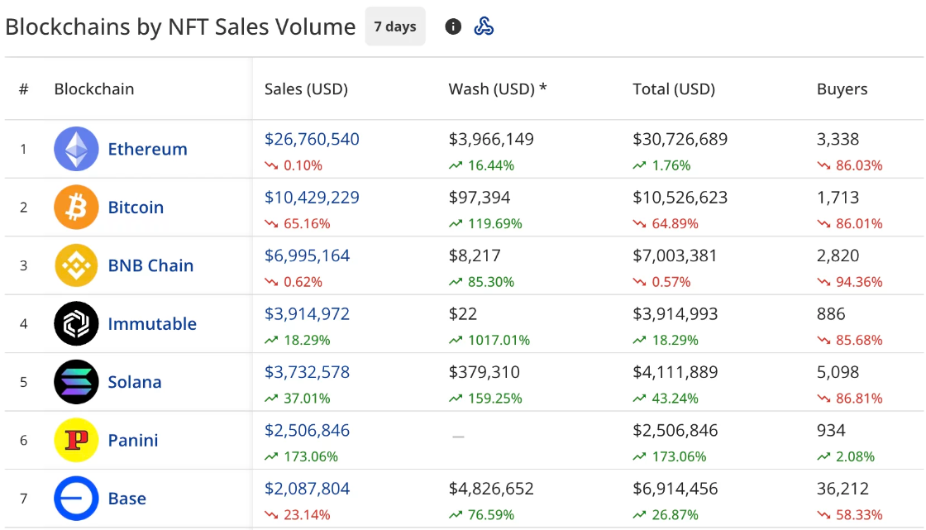Click the Bitcoin logo icon

(x=76, y=208)
